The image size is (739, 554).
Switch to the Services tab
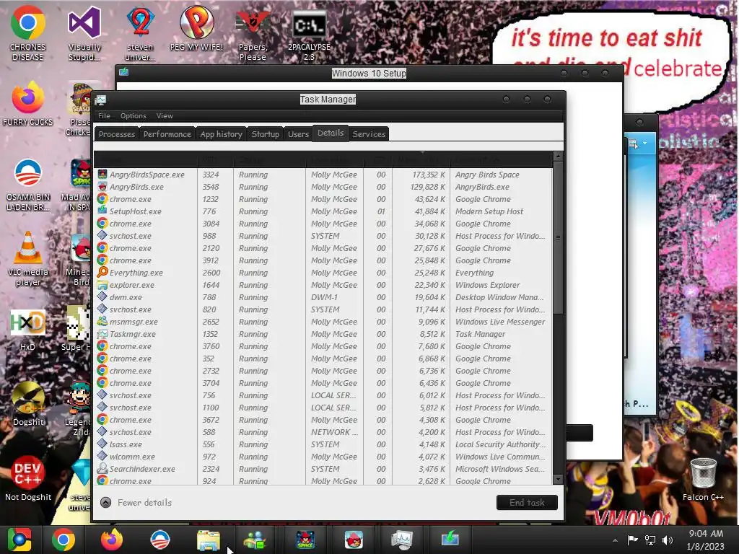pos(369,134)
